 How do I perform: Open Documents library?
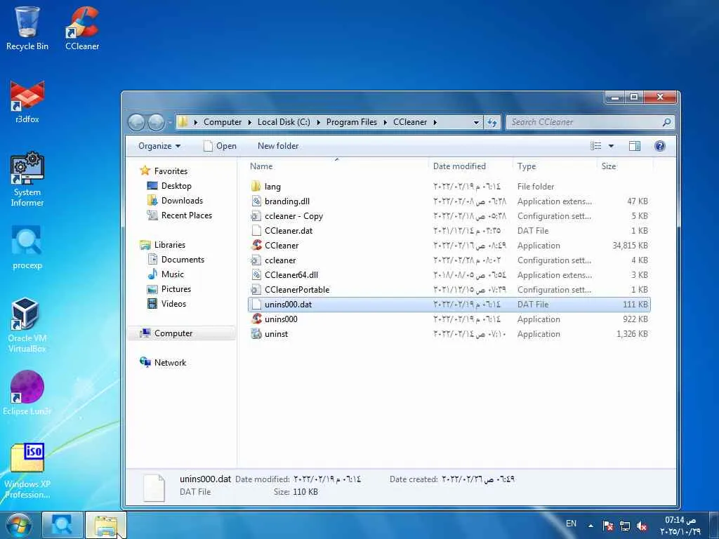click(x=176, y=260)
